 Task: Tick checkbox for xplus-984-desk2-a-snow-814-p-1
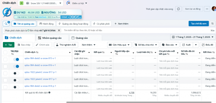pyautogui.click(x=5, y=87)
